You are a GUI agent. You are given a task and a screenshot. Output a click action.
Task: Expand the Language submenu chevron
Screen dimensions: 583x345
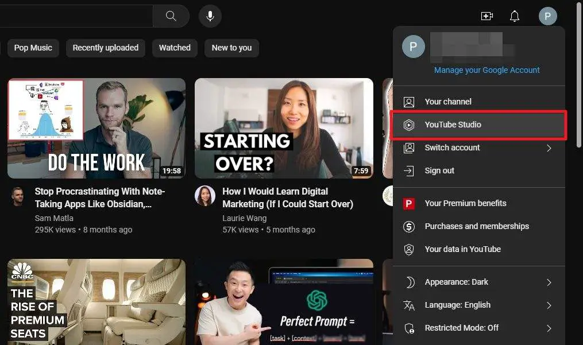click(549, 305)
